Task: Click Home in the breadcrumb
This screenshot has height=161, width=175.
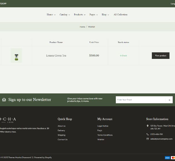Action: 82,27
